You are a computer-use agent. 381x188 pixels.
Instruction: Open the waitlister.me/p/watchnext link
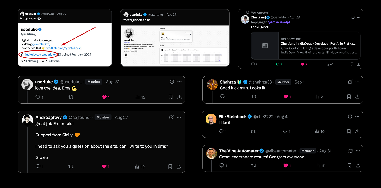pyautogui.click(x=64, y=48)
